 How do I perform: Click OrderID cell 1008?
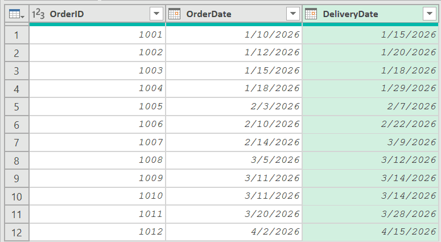pyautogui.click(x=97, y=161)
